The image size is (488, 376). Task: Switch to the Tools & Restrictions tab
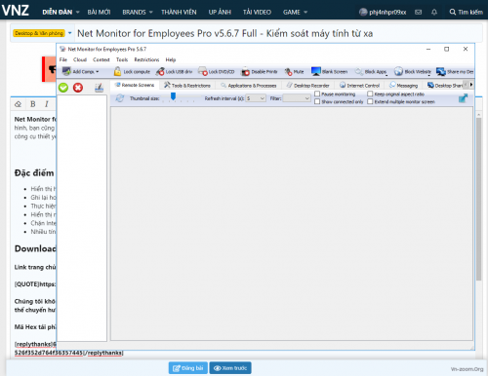coord(187,86)
